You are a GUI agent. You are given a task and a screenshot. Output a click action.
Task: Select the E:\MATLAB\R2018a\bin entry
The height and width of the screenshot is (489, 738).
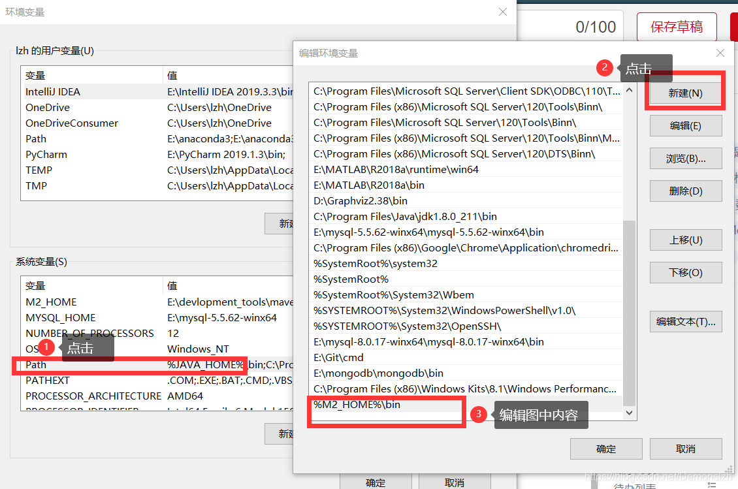point(466,185)
